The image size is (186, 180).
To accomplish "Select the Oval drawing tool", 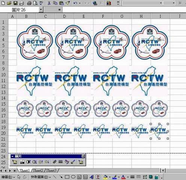I will pos(73,177).
